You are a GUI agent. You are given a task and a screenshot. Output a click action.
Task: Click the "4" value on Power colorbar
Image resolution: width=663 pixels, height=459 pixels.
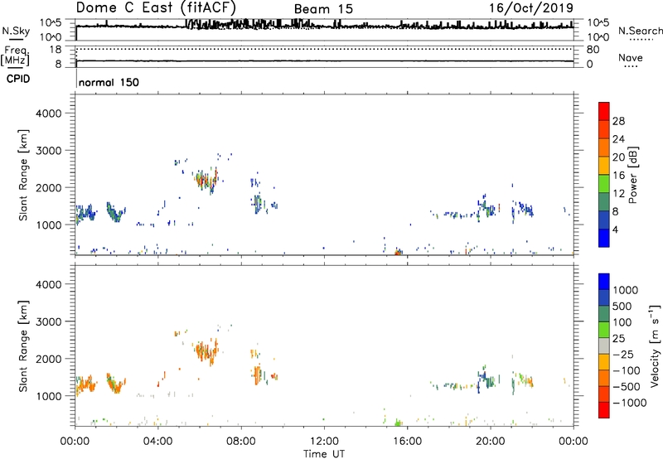616,230
